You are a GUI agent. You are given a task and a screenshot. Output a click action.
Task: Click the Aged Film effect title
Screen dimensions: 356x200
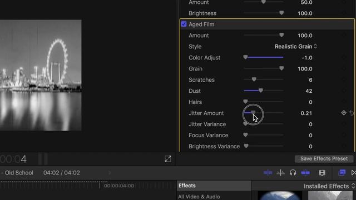click(201, 24)
